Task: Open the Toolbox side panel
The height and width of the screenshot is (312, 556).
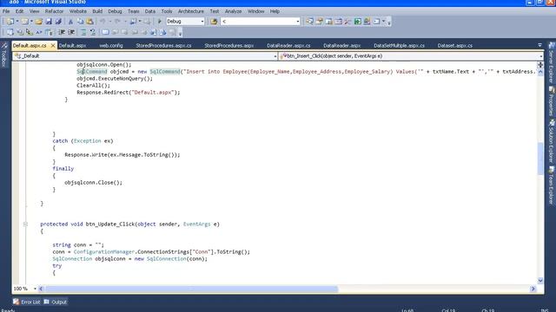Action: click(x=4, y=55)
